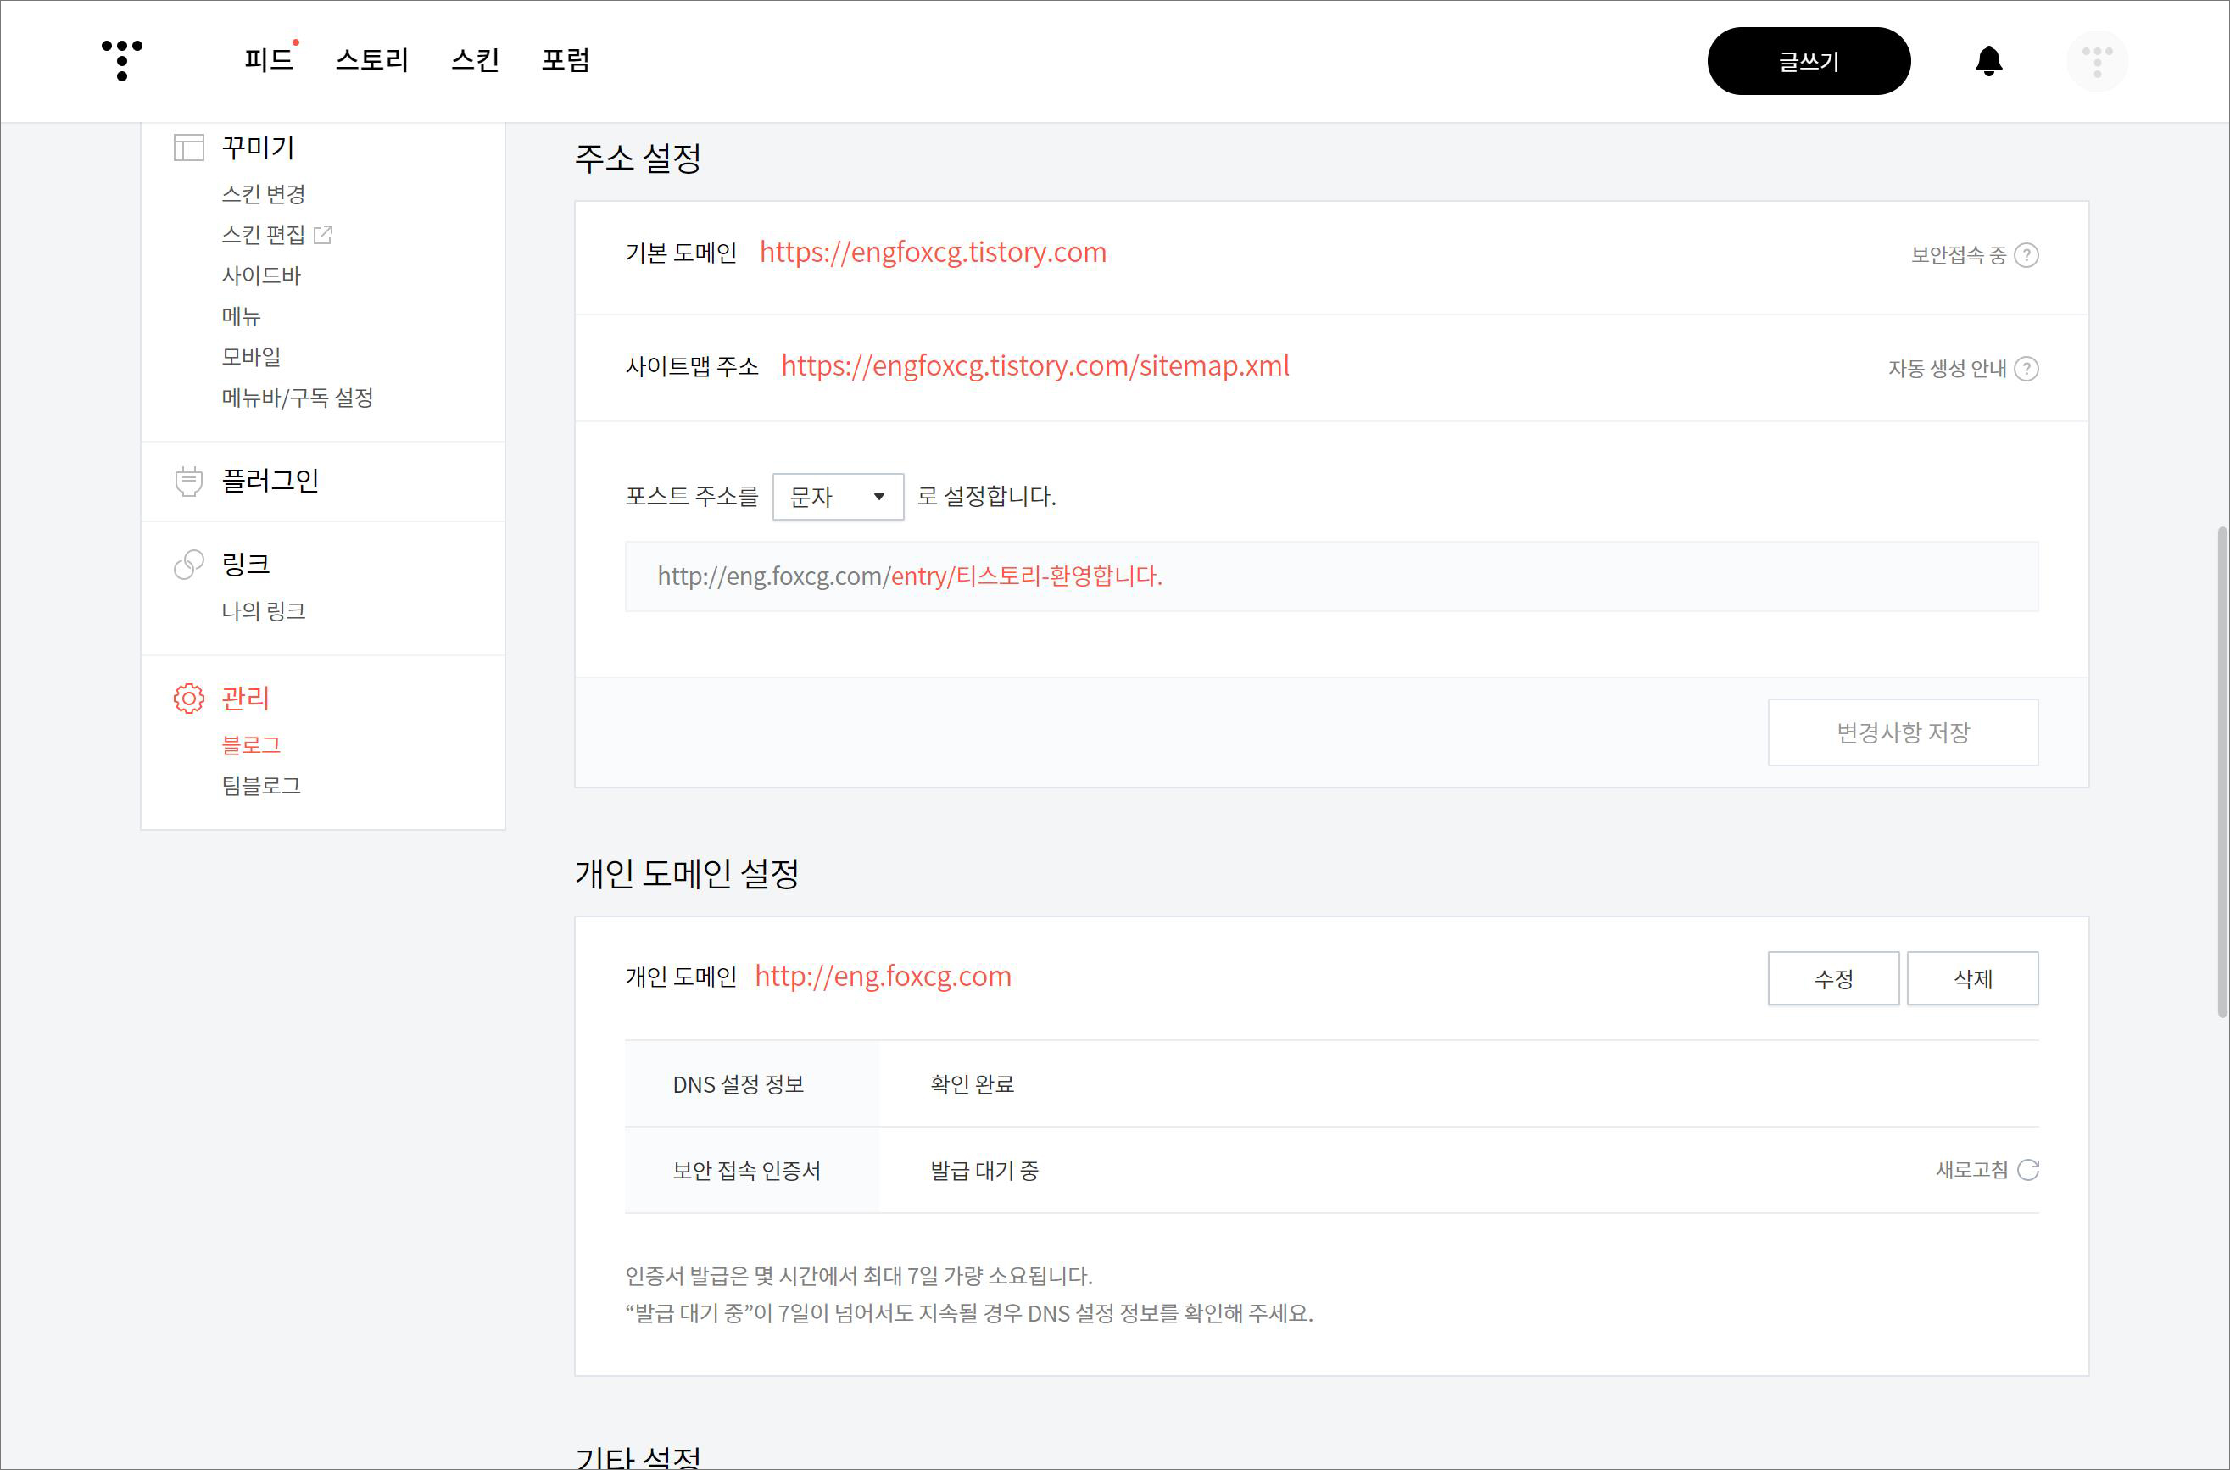Click the 플러그인 plug icon
The width and height of the screenshot is (2230, 1470).
[188, 481]
